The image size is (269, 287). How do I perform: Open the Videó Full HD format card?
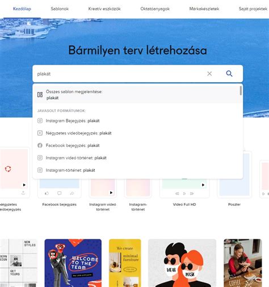point(184,188)
